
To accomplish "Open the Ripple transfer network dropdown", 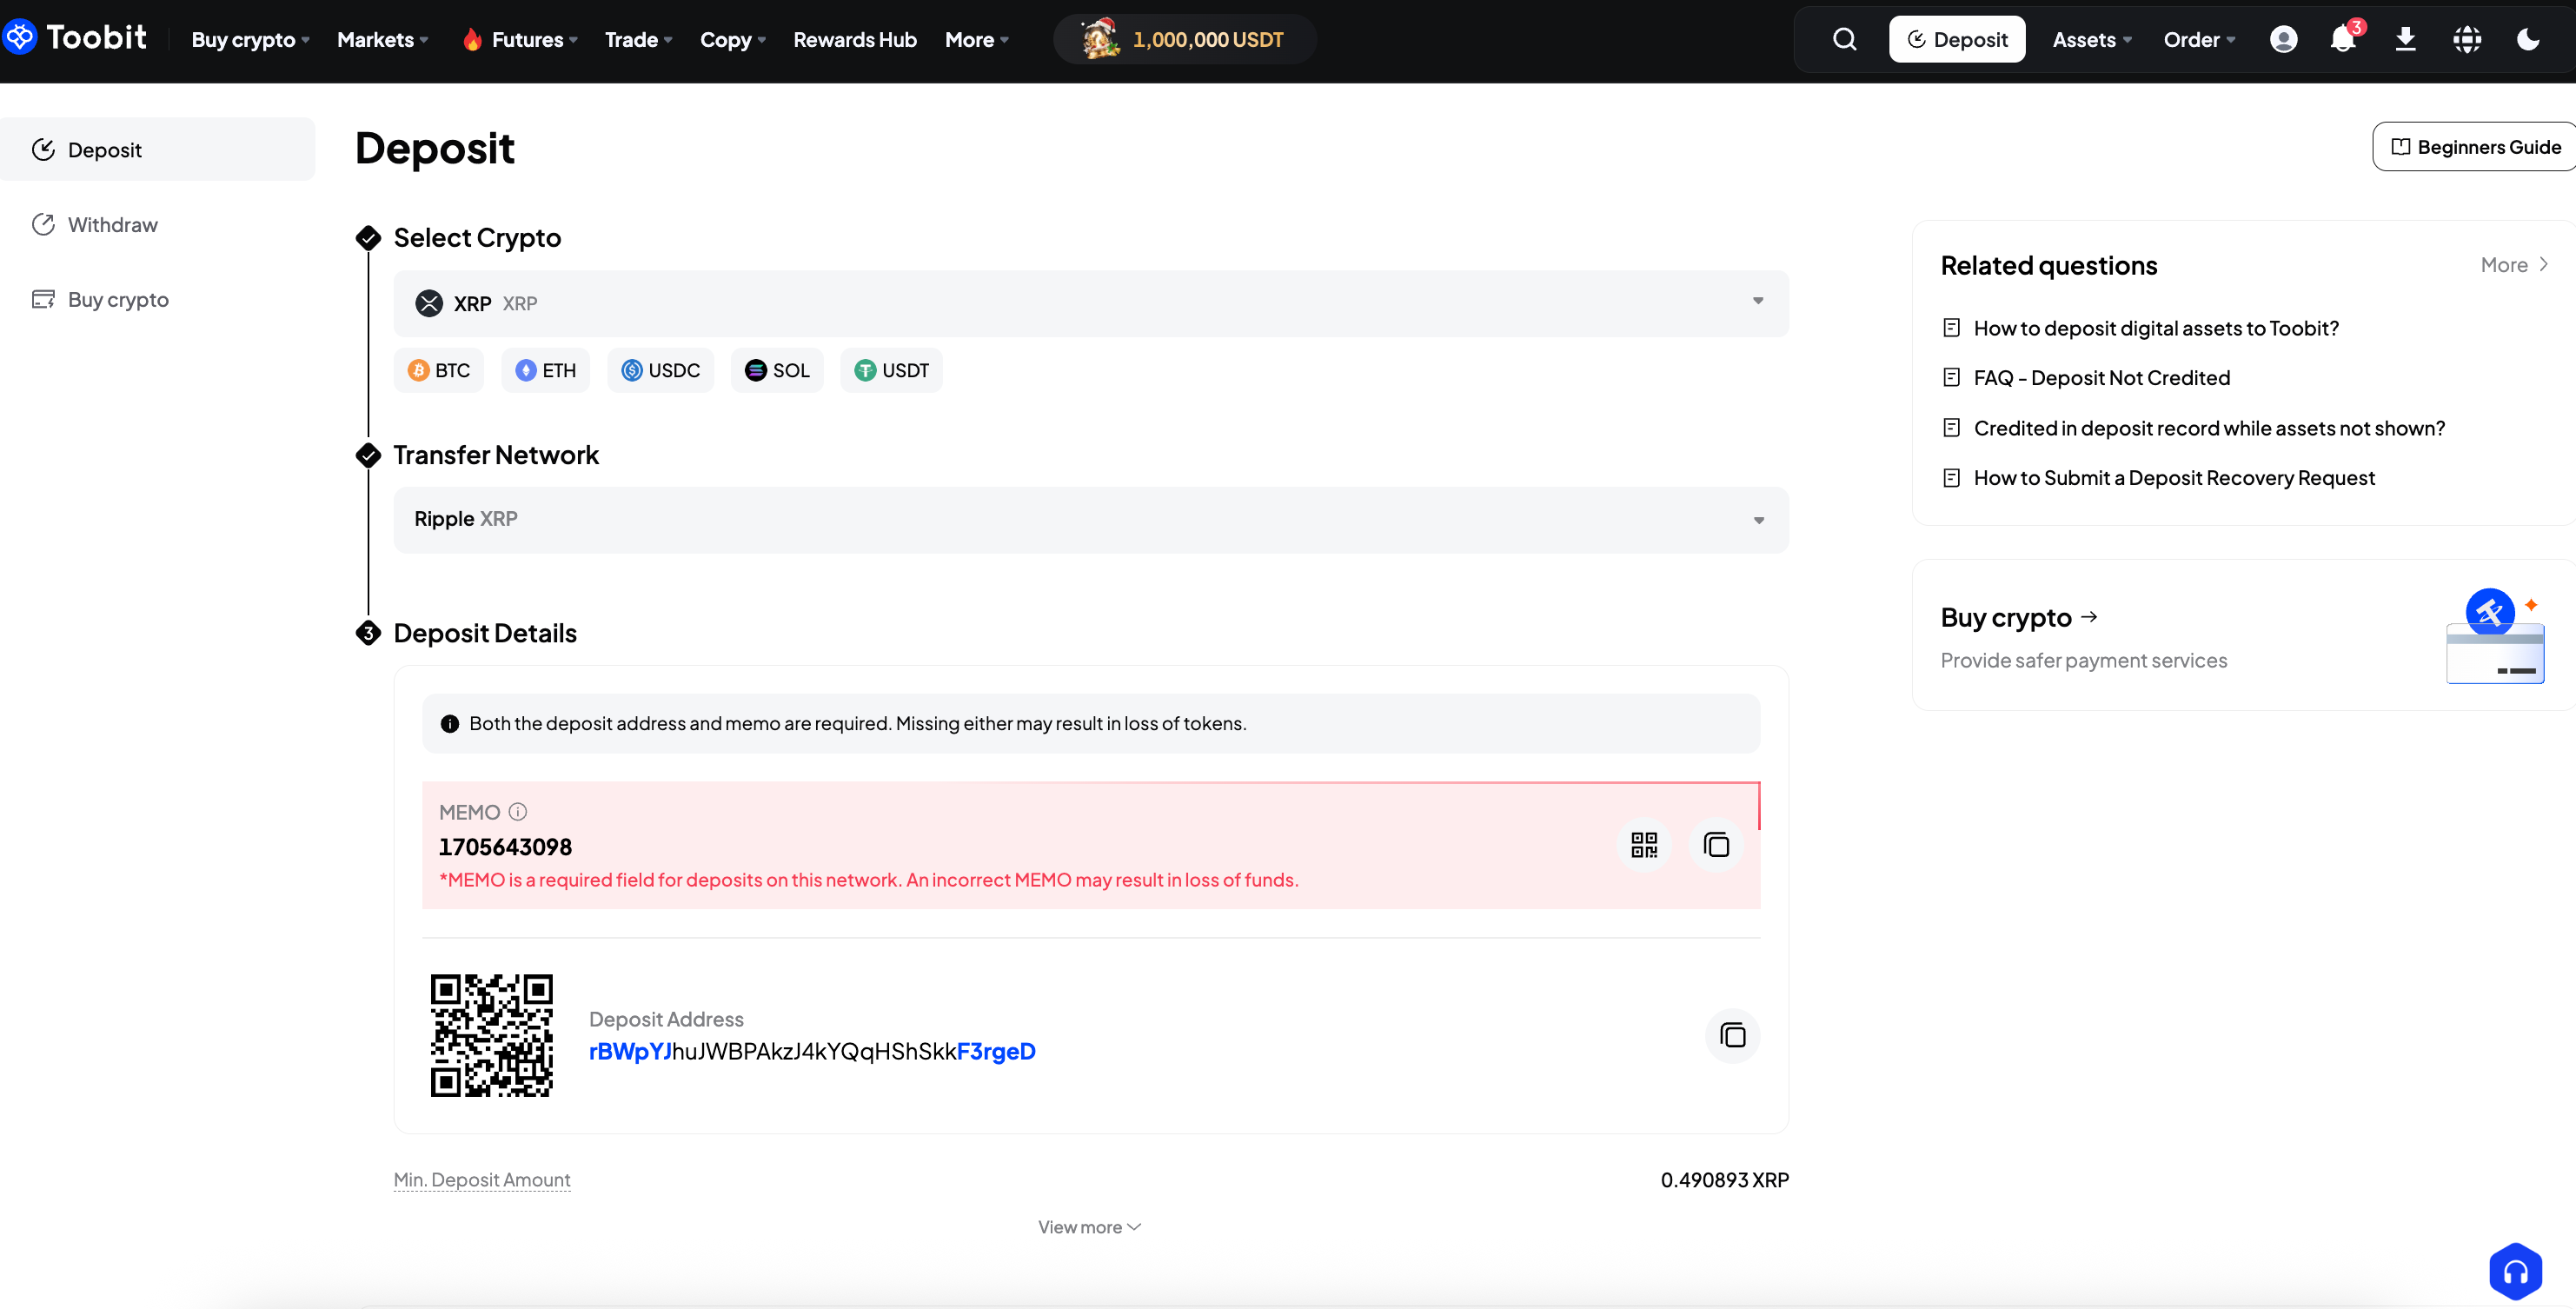I will tap(1090, 520).
